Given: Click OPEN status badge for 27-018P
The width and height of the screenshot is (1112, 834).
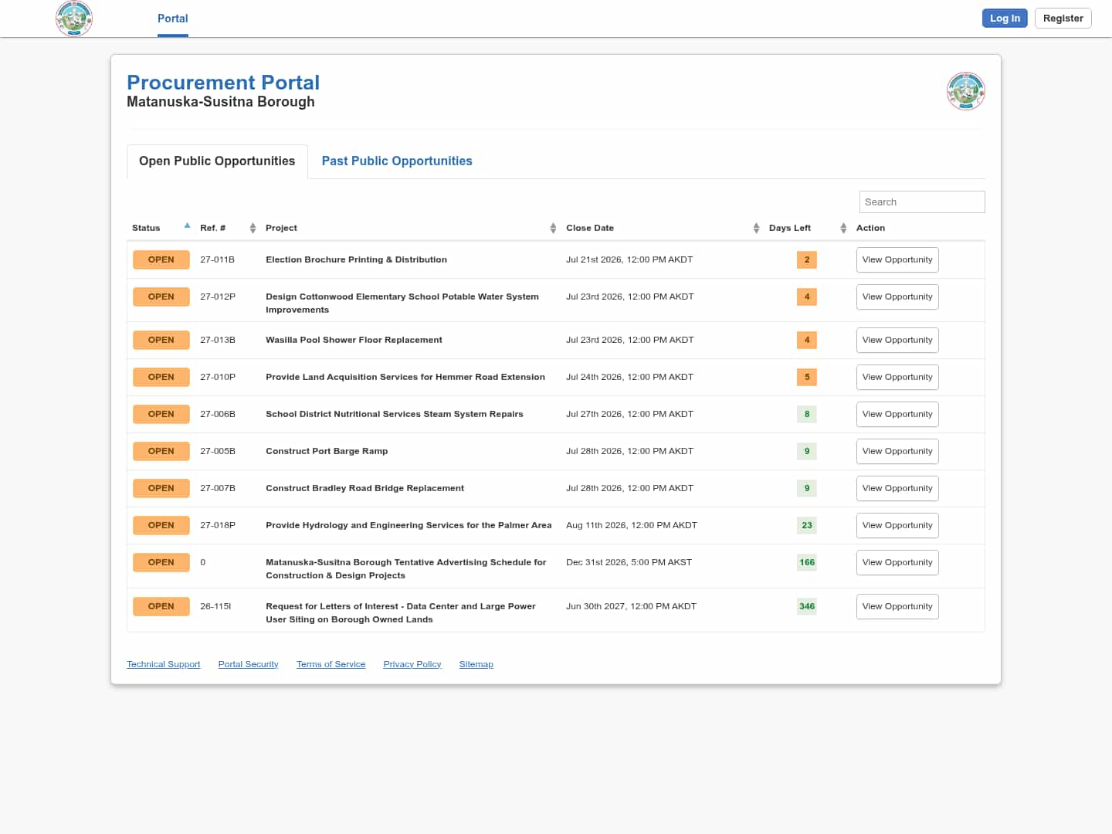Looking at the screenshot, I should point(161,525).
